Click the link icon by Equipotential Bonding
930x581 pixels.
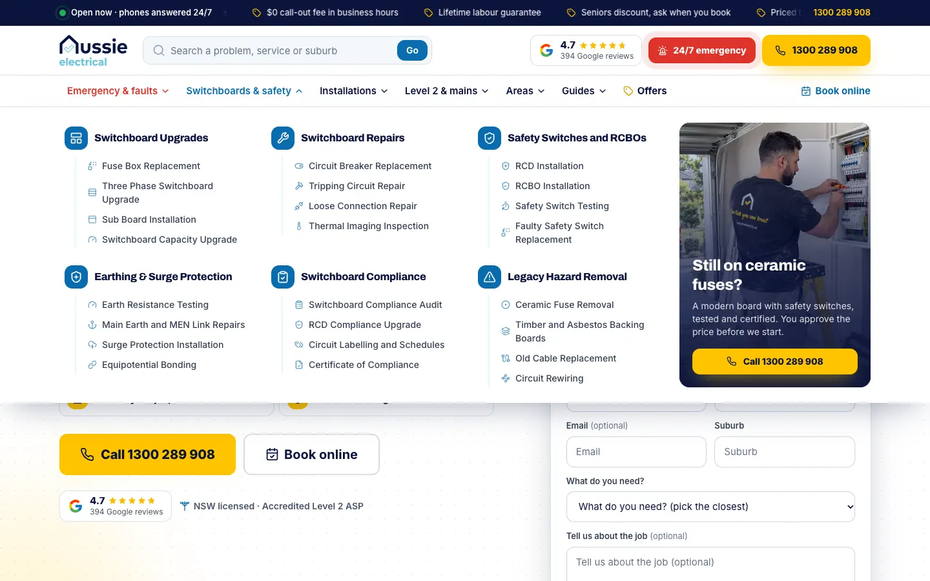92,365
